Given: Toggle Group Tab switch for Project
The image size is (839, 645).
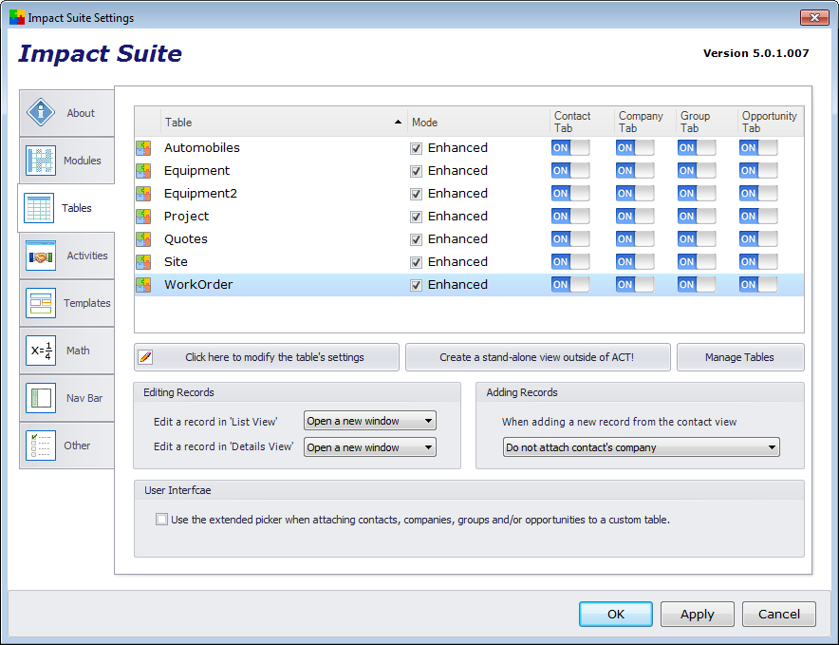Looking at the screenshot, I should pyautogui.click(x=697, y=216).
